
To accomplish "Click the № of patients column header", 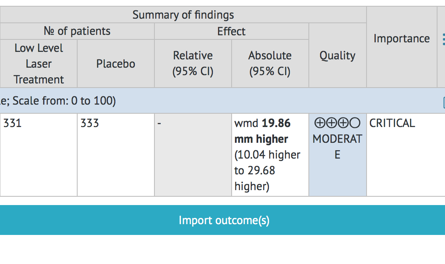I will click(77, 31).
